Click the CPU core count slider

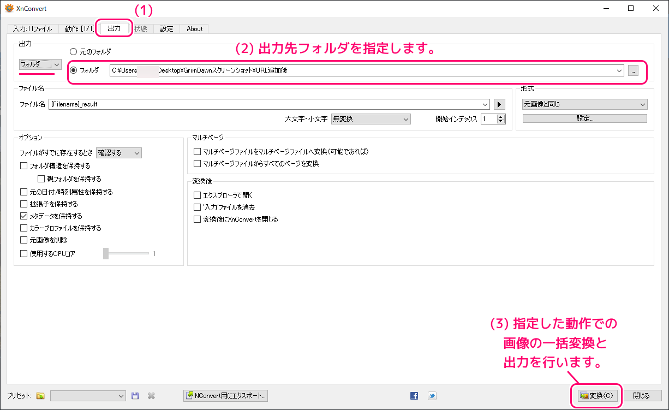126,253
